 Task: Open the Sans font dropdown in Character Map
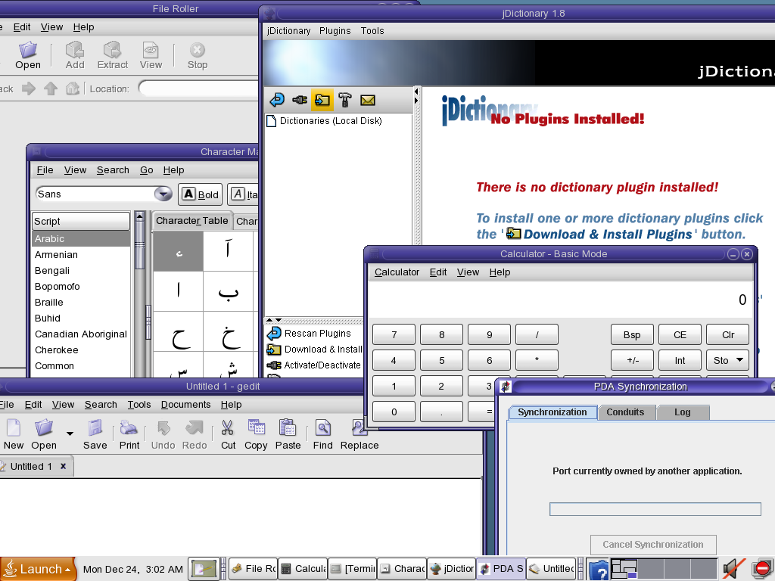(163, 194)
